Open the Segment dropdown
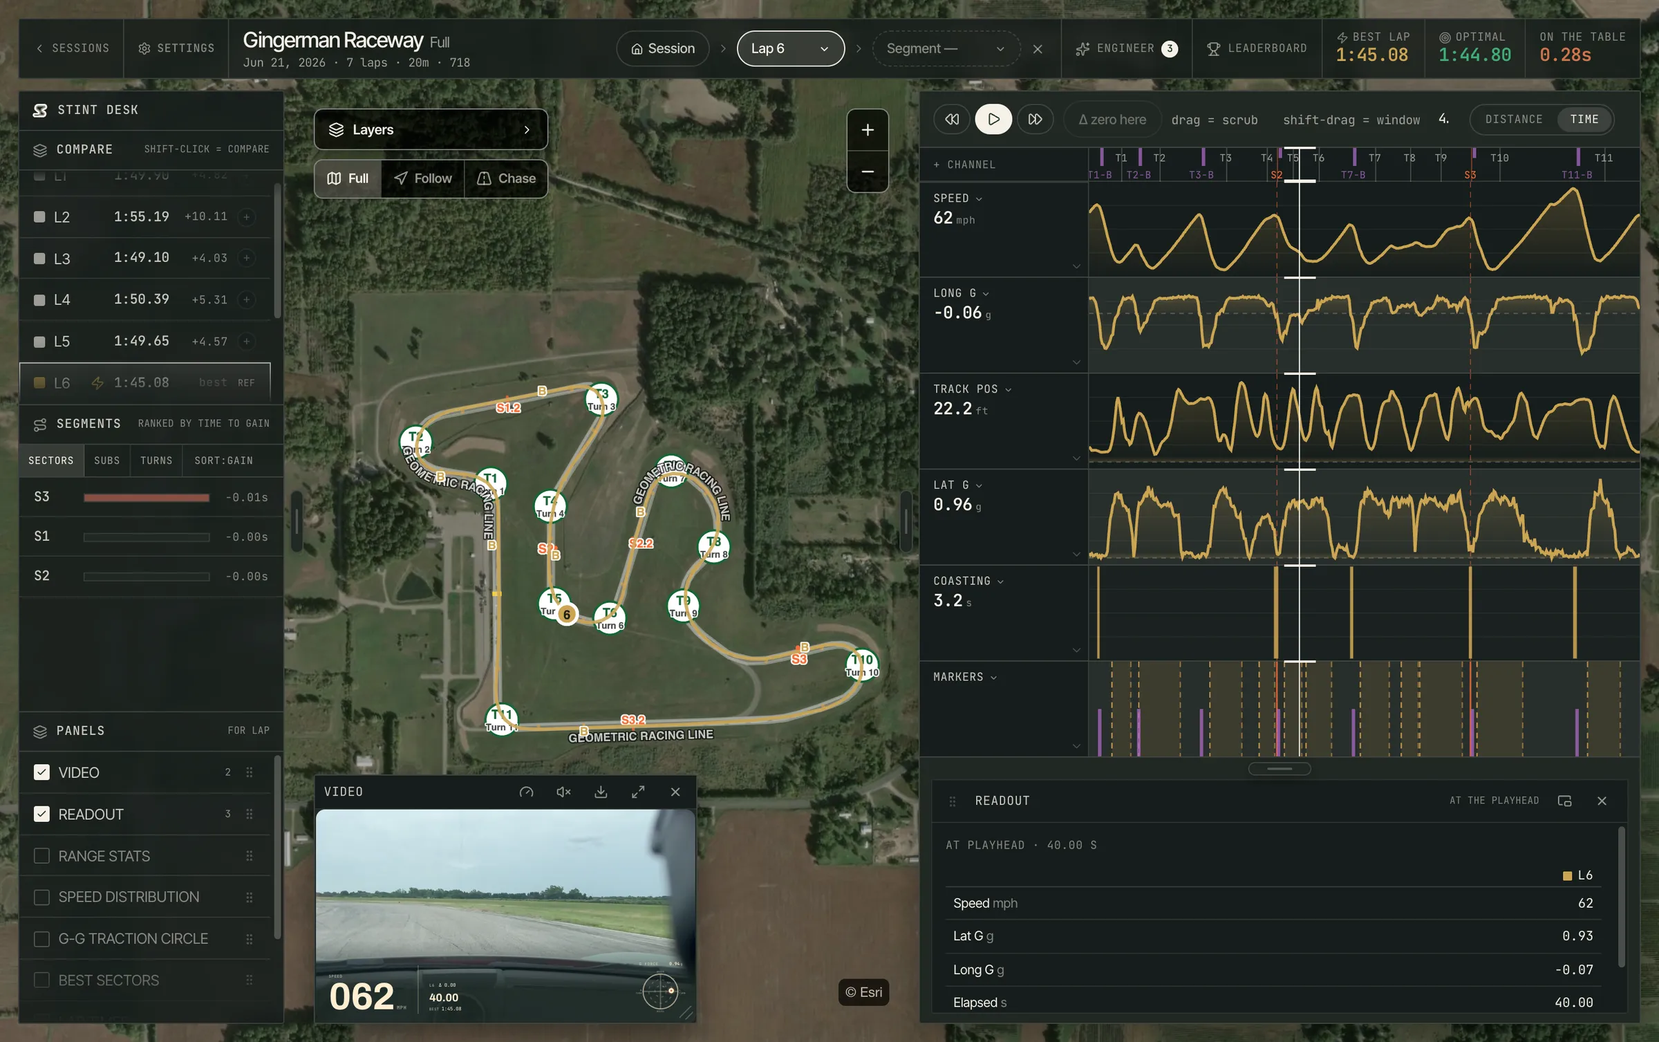 click(x=946, y=48)
